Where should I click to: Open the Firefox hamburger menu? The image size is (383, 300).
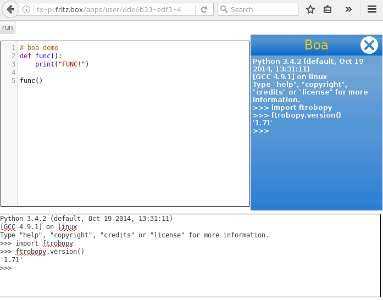tap(372, 9)
